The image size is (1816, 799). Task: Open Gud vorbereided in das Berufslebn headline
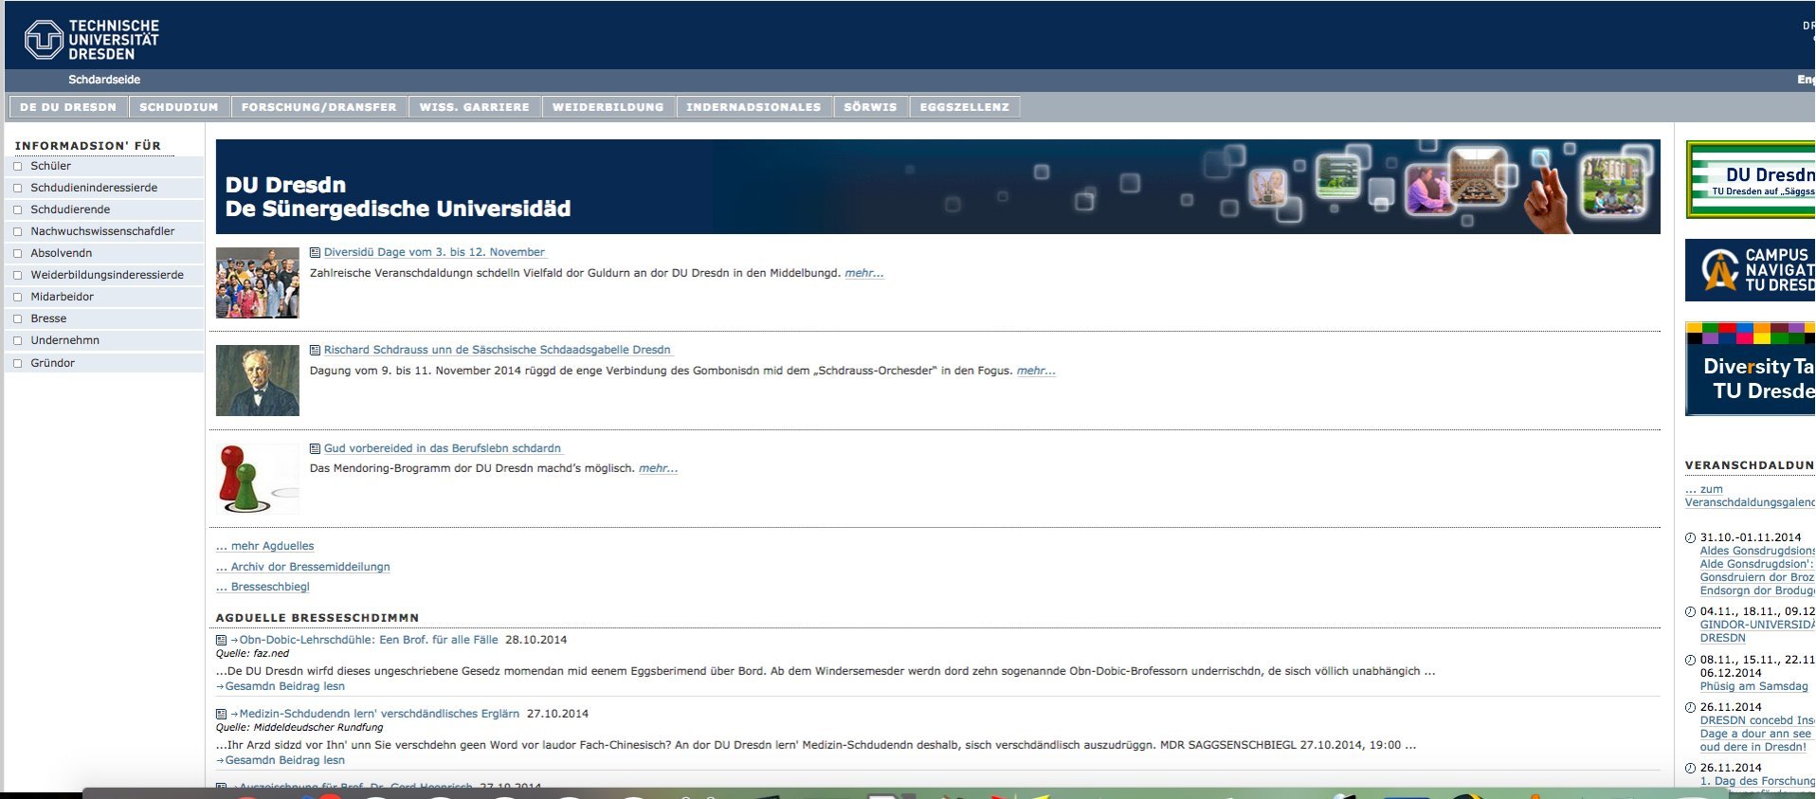(443, 448)
